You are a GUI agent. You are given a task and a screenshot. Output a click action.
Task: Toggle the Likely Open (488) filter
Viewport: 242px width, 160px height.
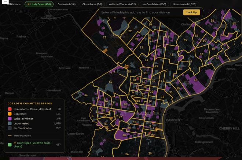pos(39,4)
